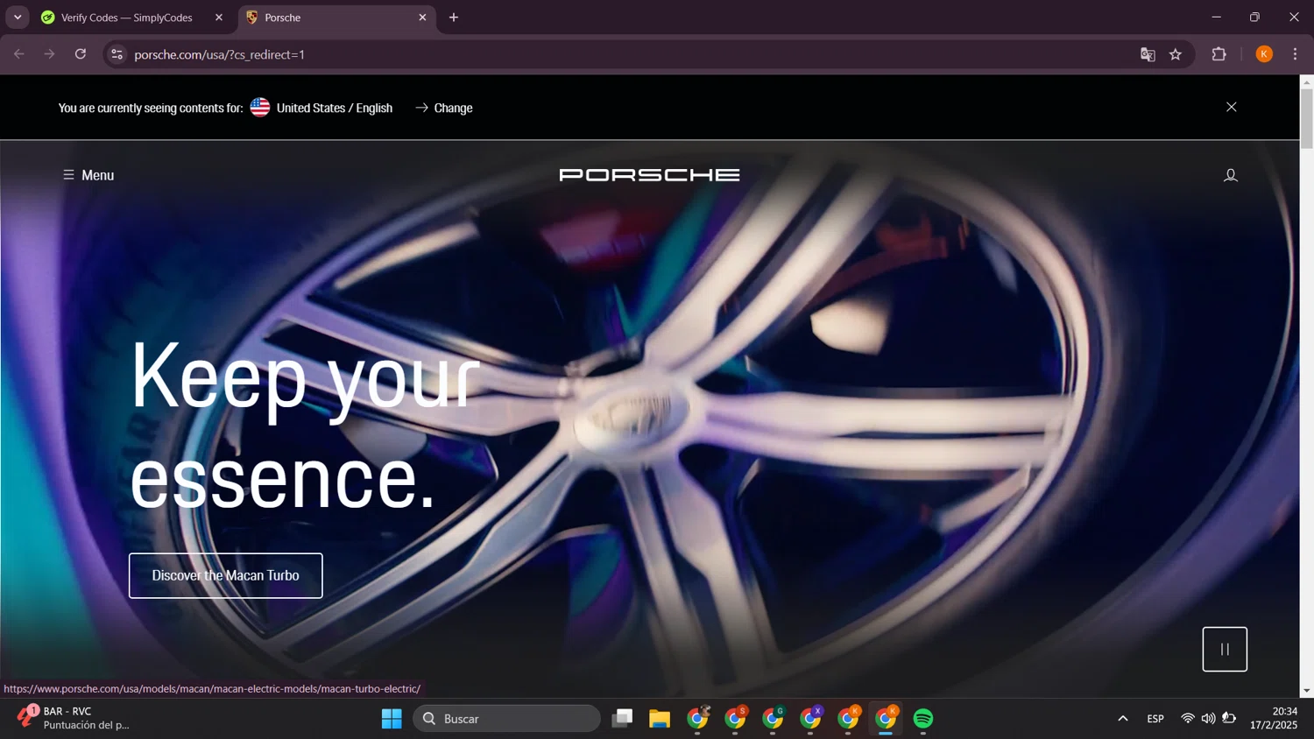
Task: Click the United States flag icon
Action: click(260, 107)
